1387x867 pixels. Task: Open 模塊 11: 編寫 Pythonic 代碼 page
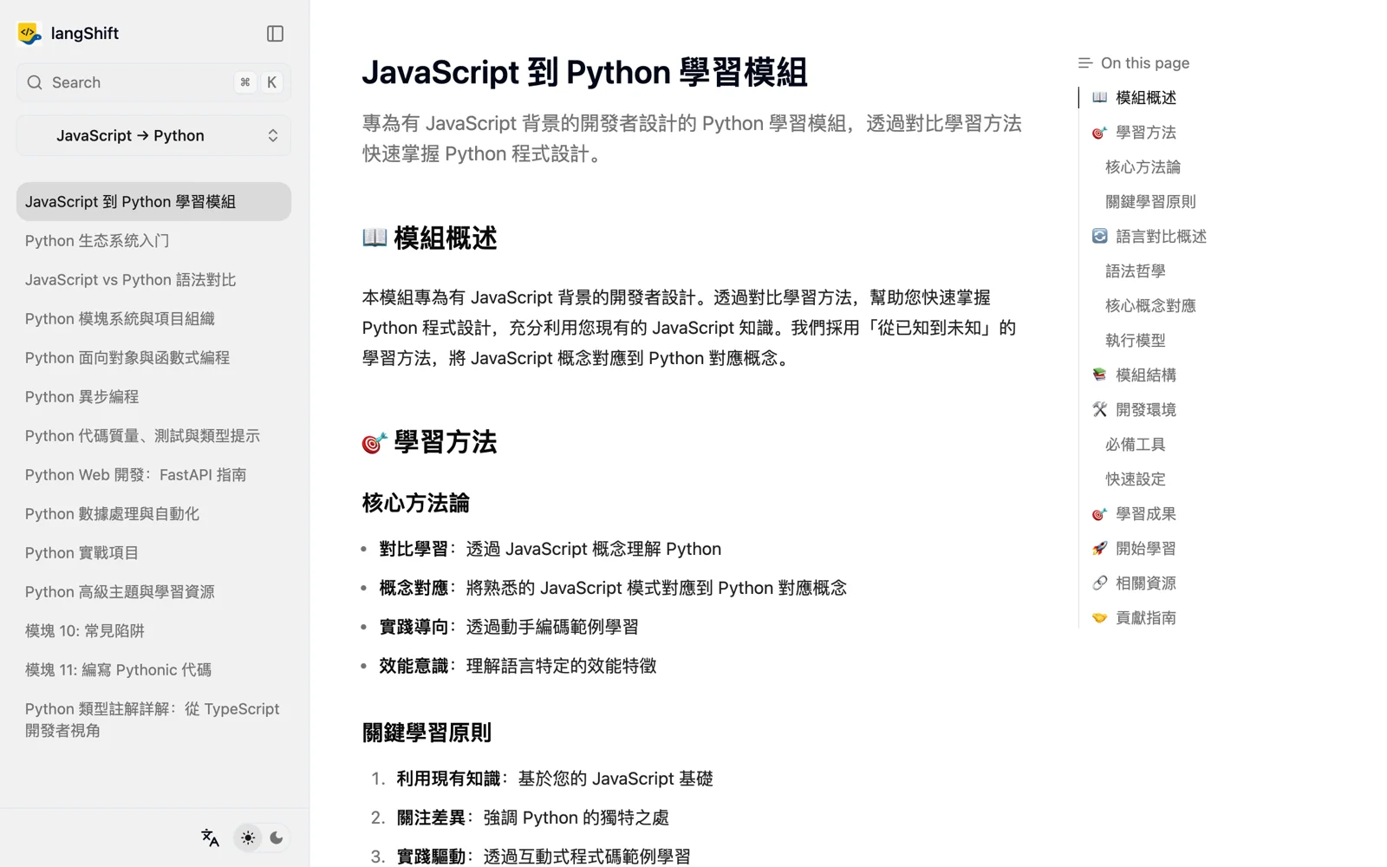point(153,669)
